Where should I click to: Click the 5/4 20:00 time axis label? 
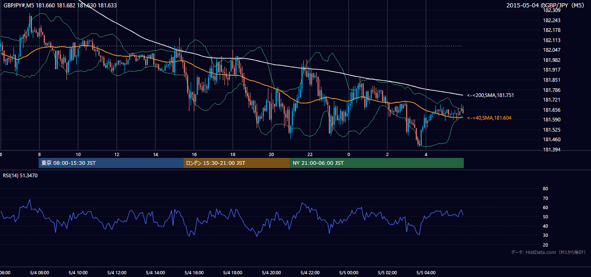tap(271, 273)
